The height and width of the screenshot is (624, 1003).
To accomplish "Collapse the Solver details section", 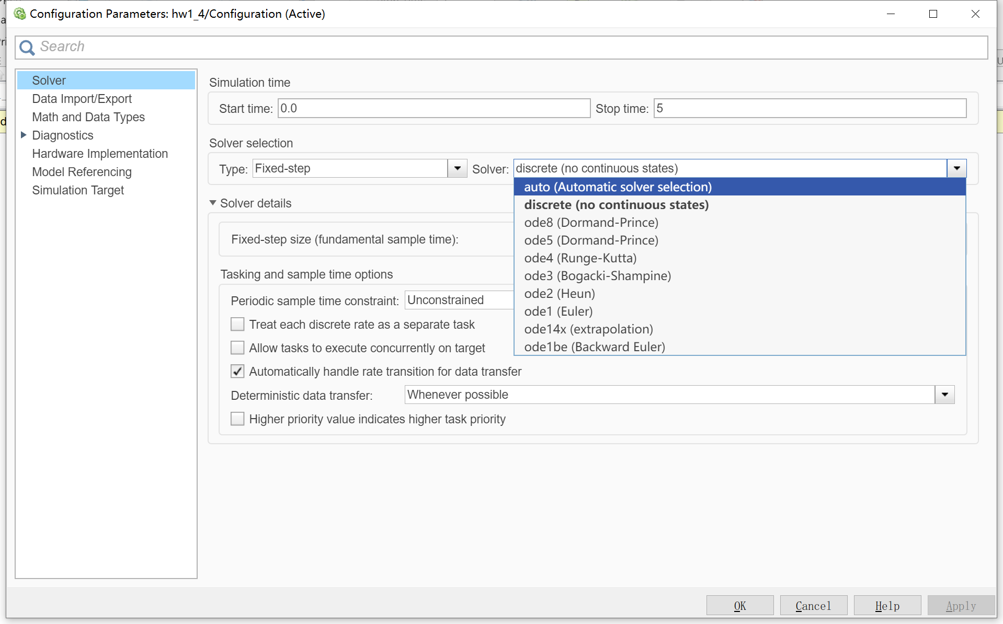I will tap(213, 203).
